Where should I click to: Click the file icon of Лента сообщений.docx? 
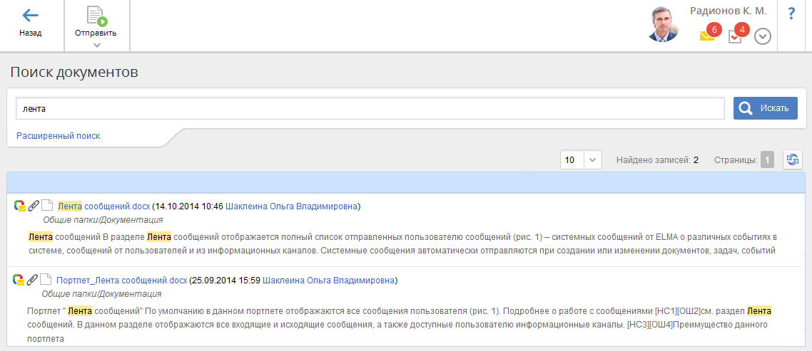[x=47, y=206]
